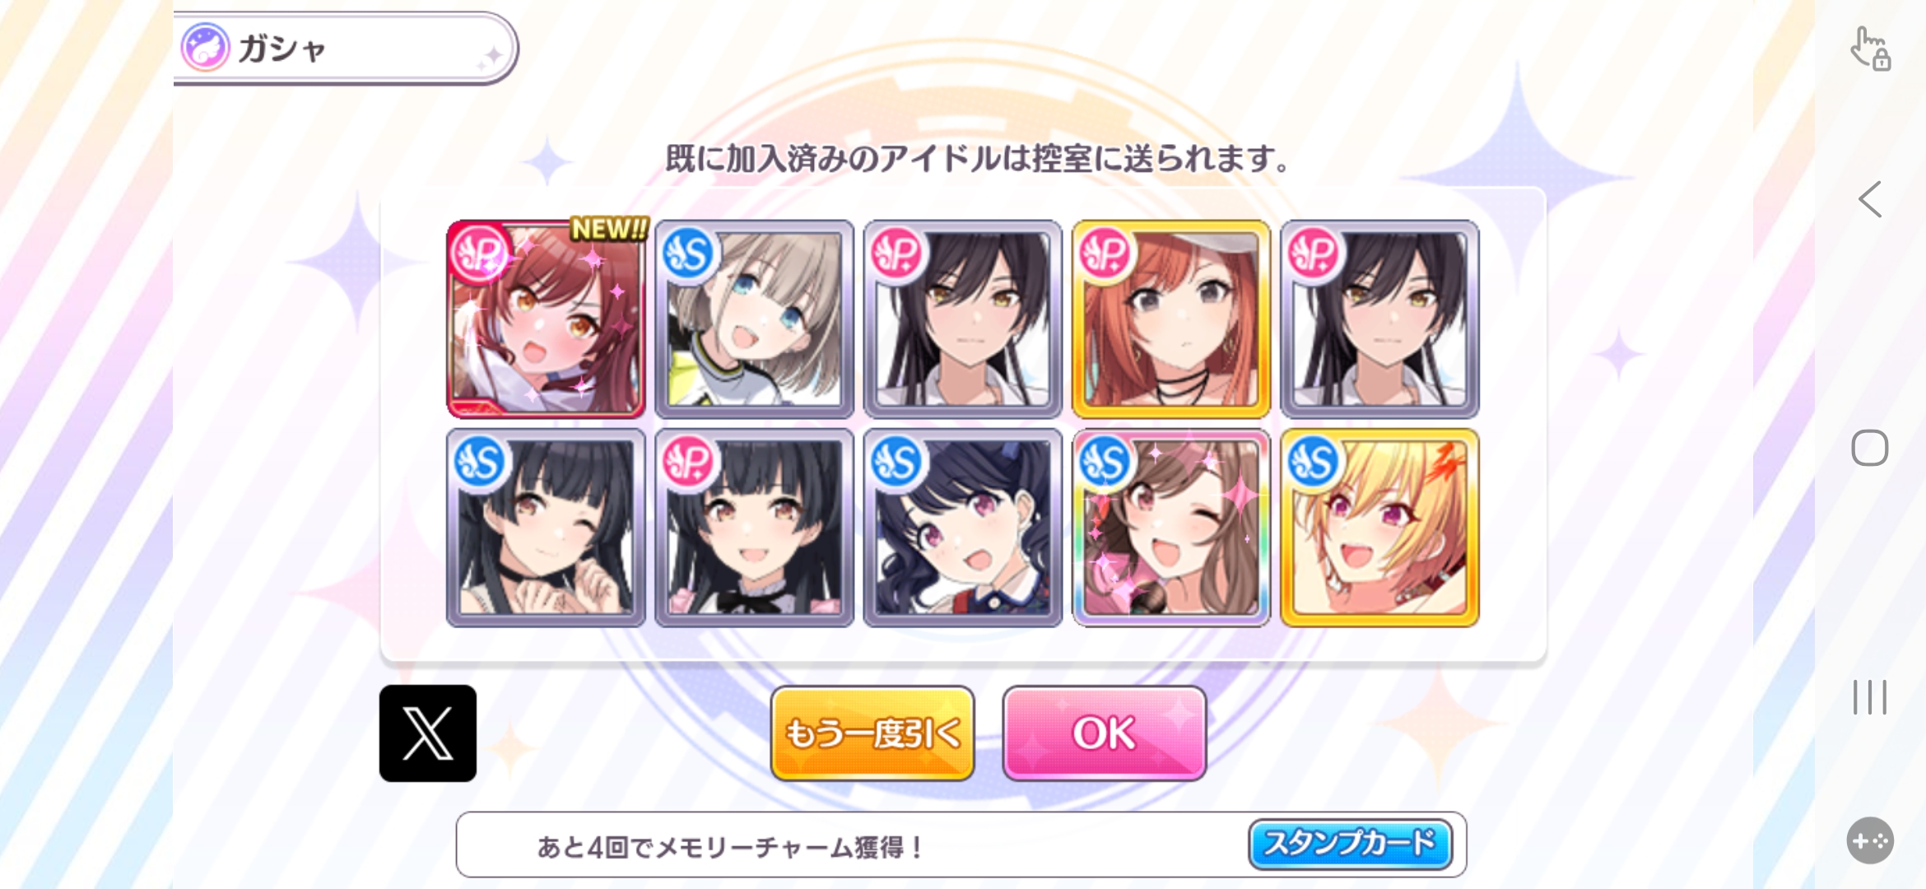Open the recent apps button

click(1869, 697)
